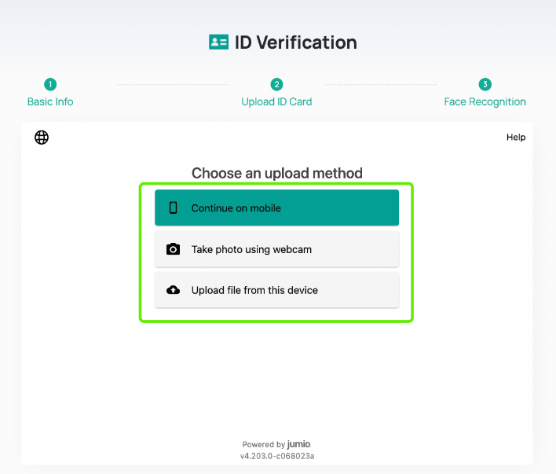Select the step 3 circle
Image resolution: width=556 pixels, height=474 pixels.
point(485,85)
